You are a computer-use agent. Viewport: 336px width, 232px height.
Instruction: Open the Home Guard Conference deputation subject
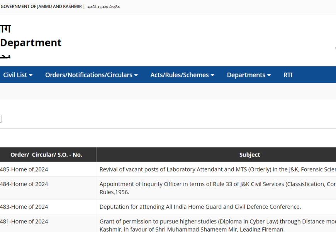(x=200, y=207)
